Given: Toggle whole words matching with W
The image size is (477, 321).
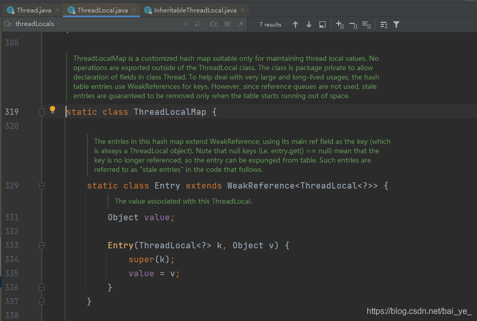Looking at the screenshot, I should pyautogui.click(x=227, y=24).
